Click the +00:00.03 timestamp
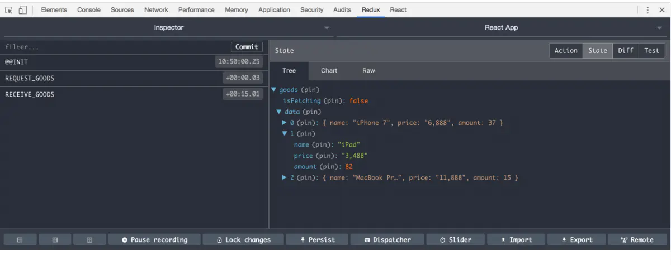Image resolution: width=671 pixels, height=265 pixels. pos(243,78)
